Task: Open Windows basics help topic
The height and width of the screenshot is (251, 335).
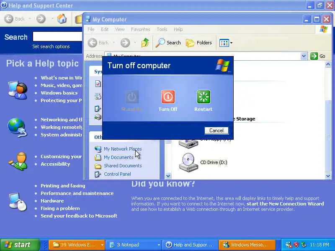Action: point(59,93)
